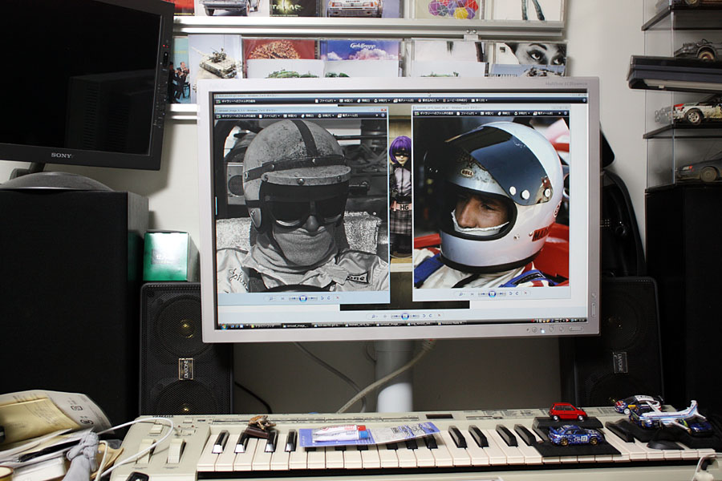722x481 pixels.
Task: Delete the photo in the back window
Action: pyautogui.click(x=439, y=316)
